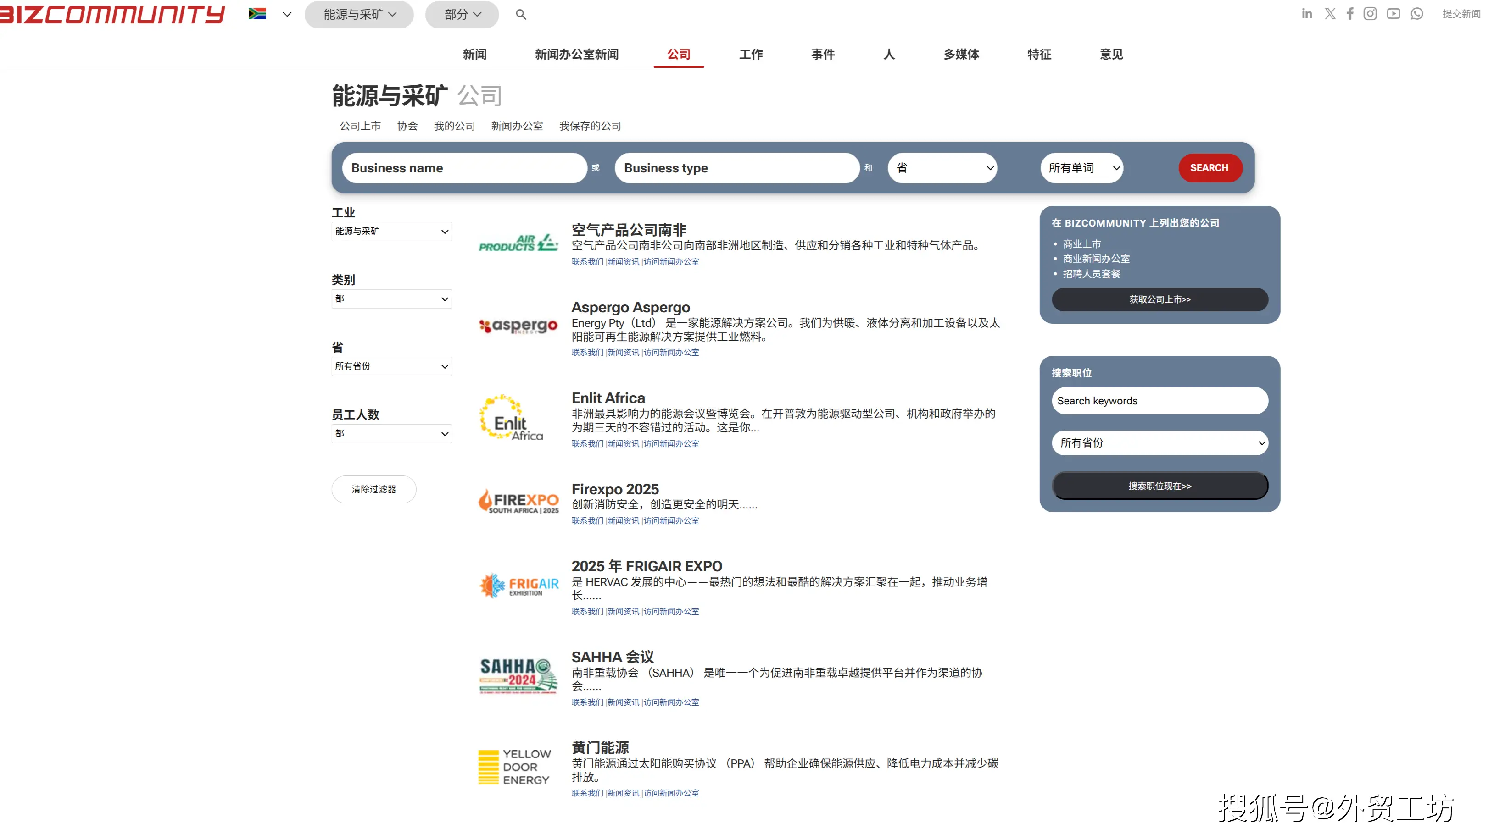The image size is (1494, 840).
Task: Click the red SEARCH button
Action: 1210,168
